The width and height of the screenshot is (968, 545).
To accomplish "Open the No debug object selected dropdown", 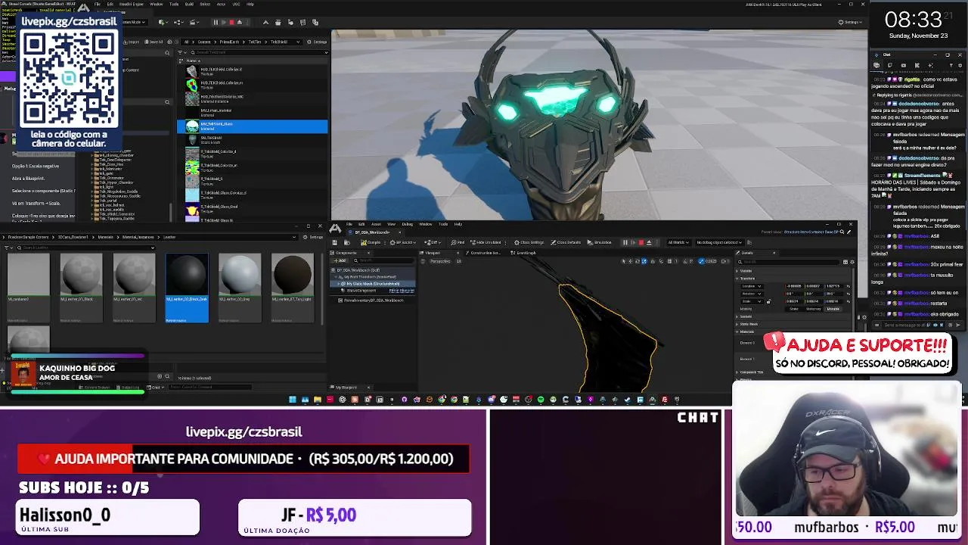I will click(x=719, y=242).
